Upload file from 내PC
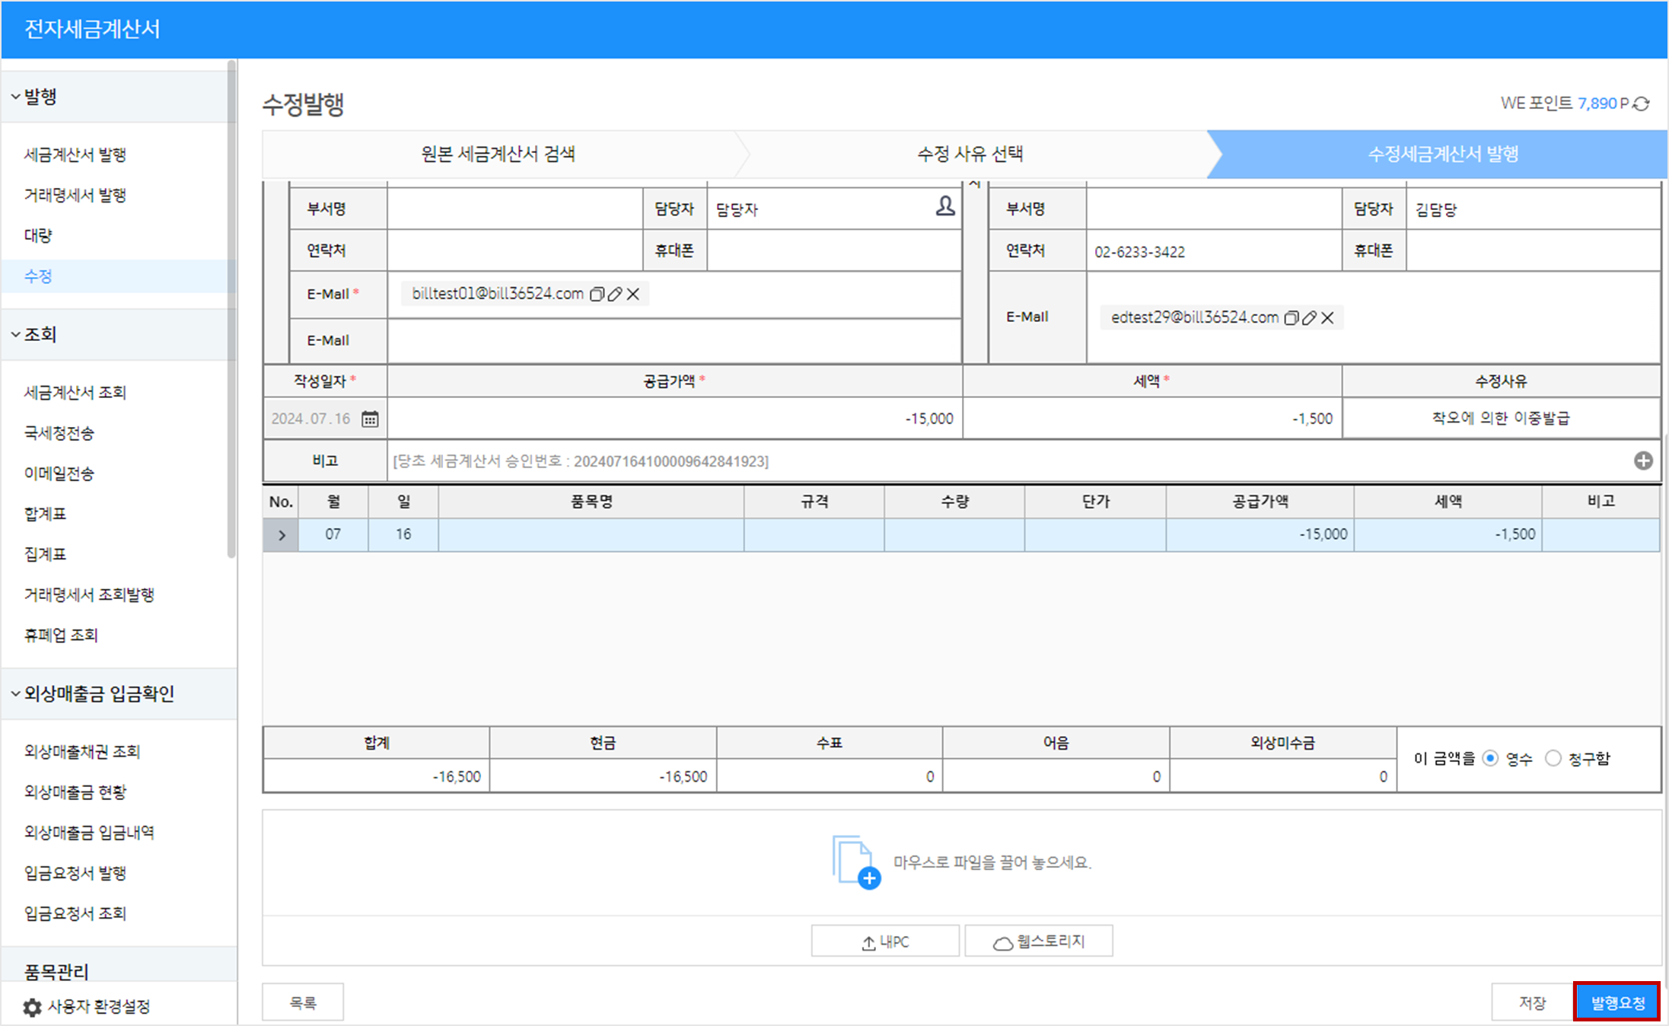 [885, 942]
